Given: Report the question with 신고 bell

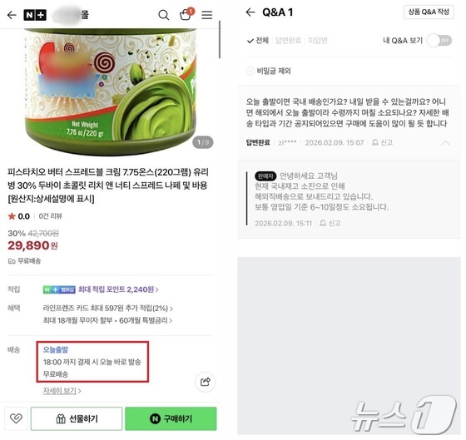Looking at the screenshot, I should pyautogui.click(x=383, y=142).
